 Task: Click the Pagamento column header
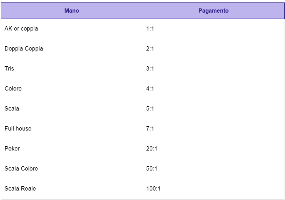(x=213, y=11)
